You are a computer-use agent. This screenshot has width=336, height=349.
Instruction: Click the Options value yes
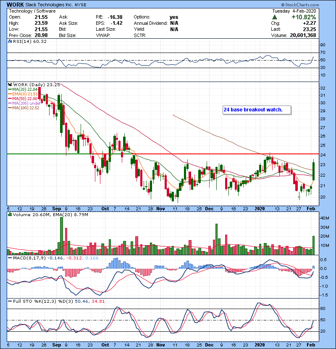pos(174,17)
